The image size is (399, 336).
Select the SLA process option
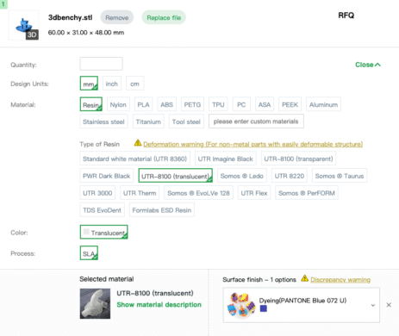coord(89,253)
